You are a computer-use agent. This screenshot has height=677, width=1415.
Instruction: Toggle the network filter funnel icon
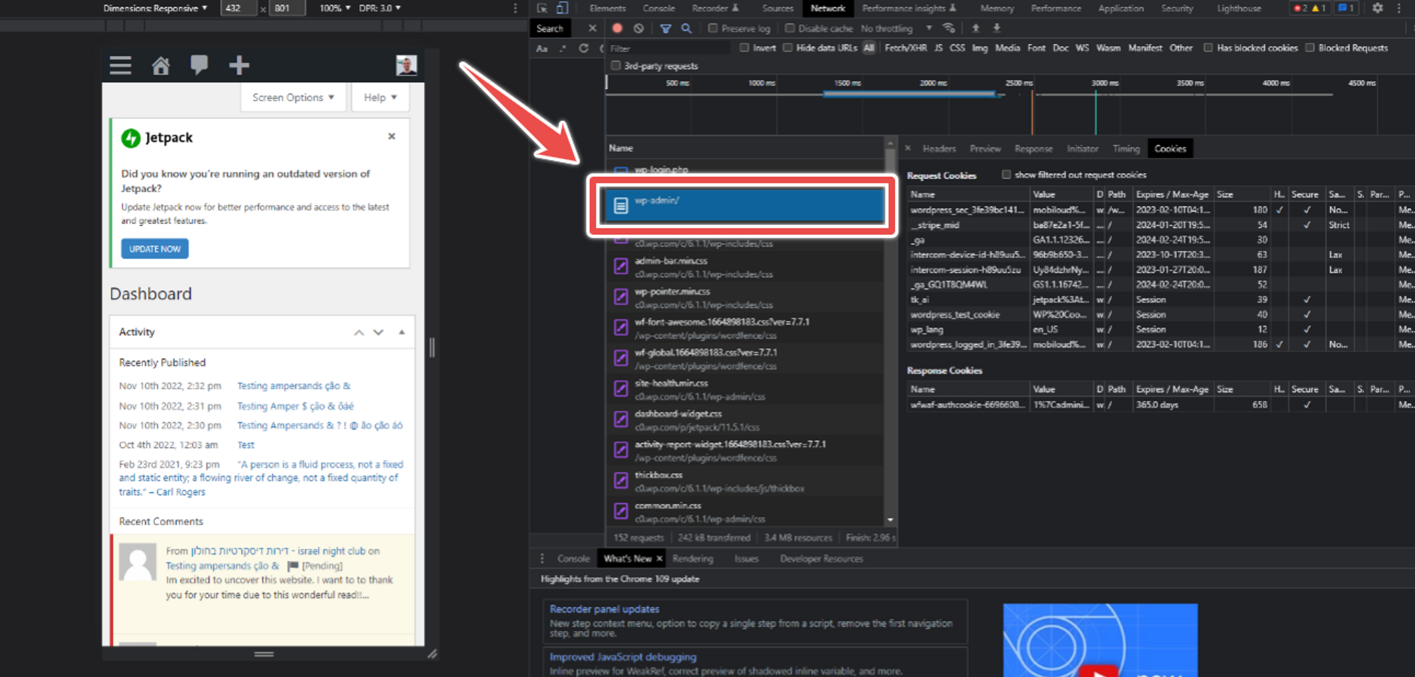[x=665, y=28]
